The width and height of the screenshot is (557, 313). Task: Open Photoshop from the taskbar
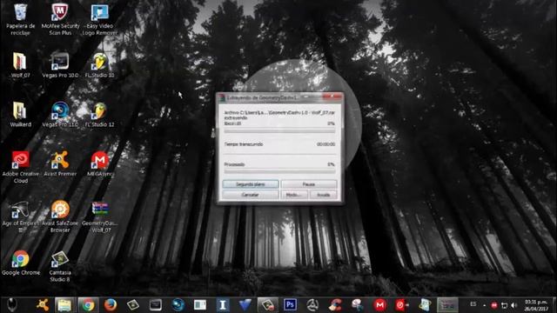pyautogui.click(x=290, y=305)
